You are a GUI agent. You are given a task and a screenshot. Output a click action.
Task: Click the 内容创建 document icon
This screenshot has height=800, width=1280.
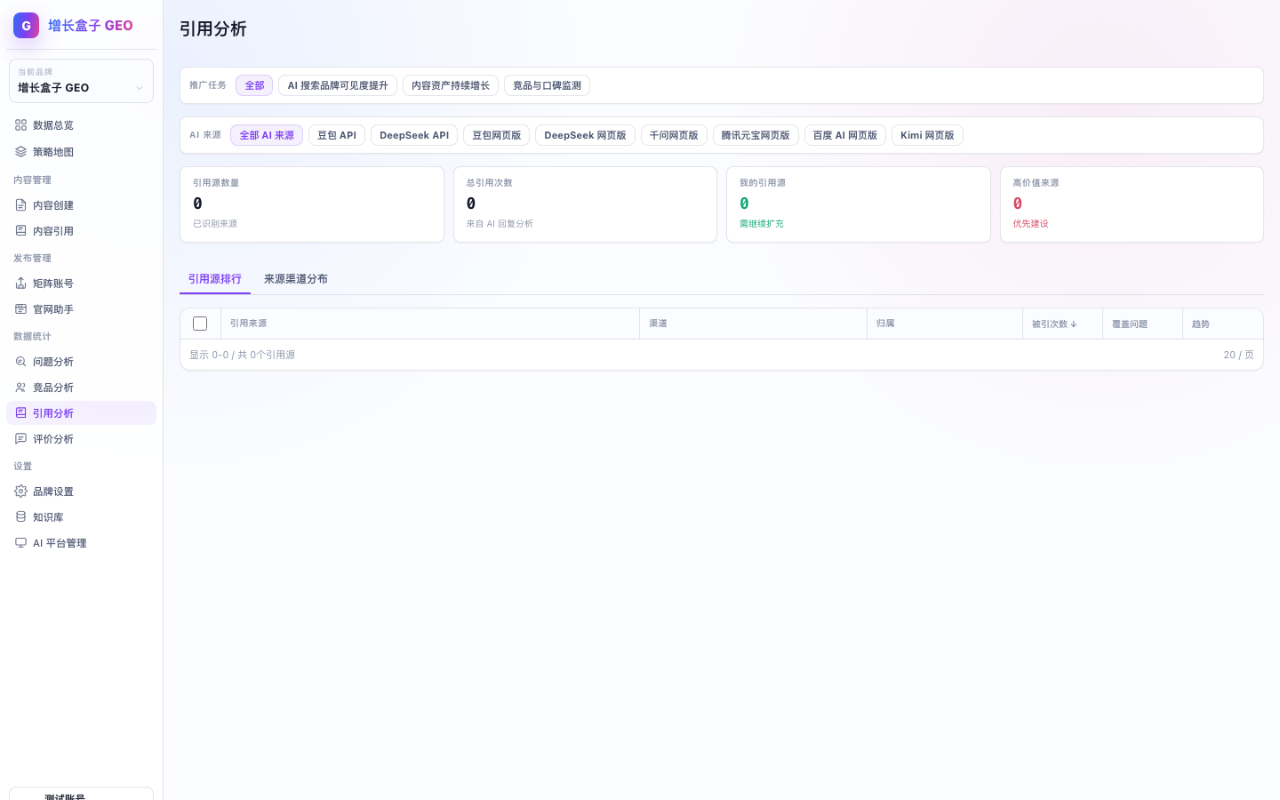tap(20, 205)
